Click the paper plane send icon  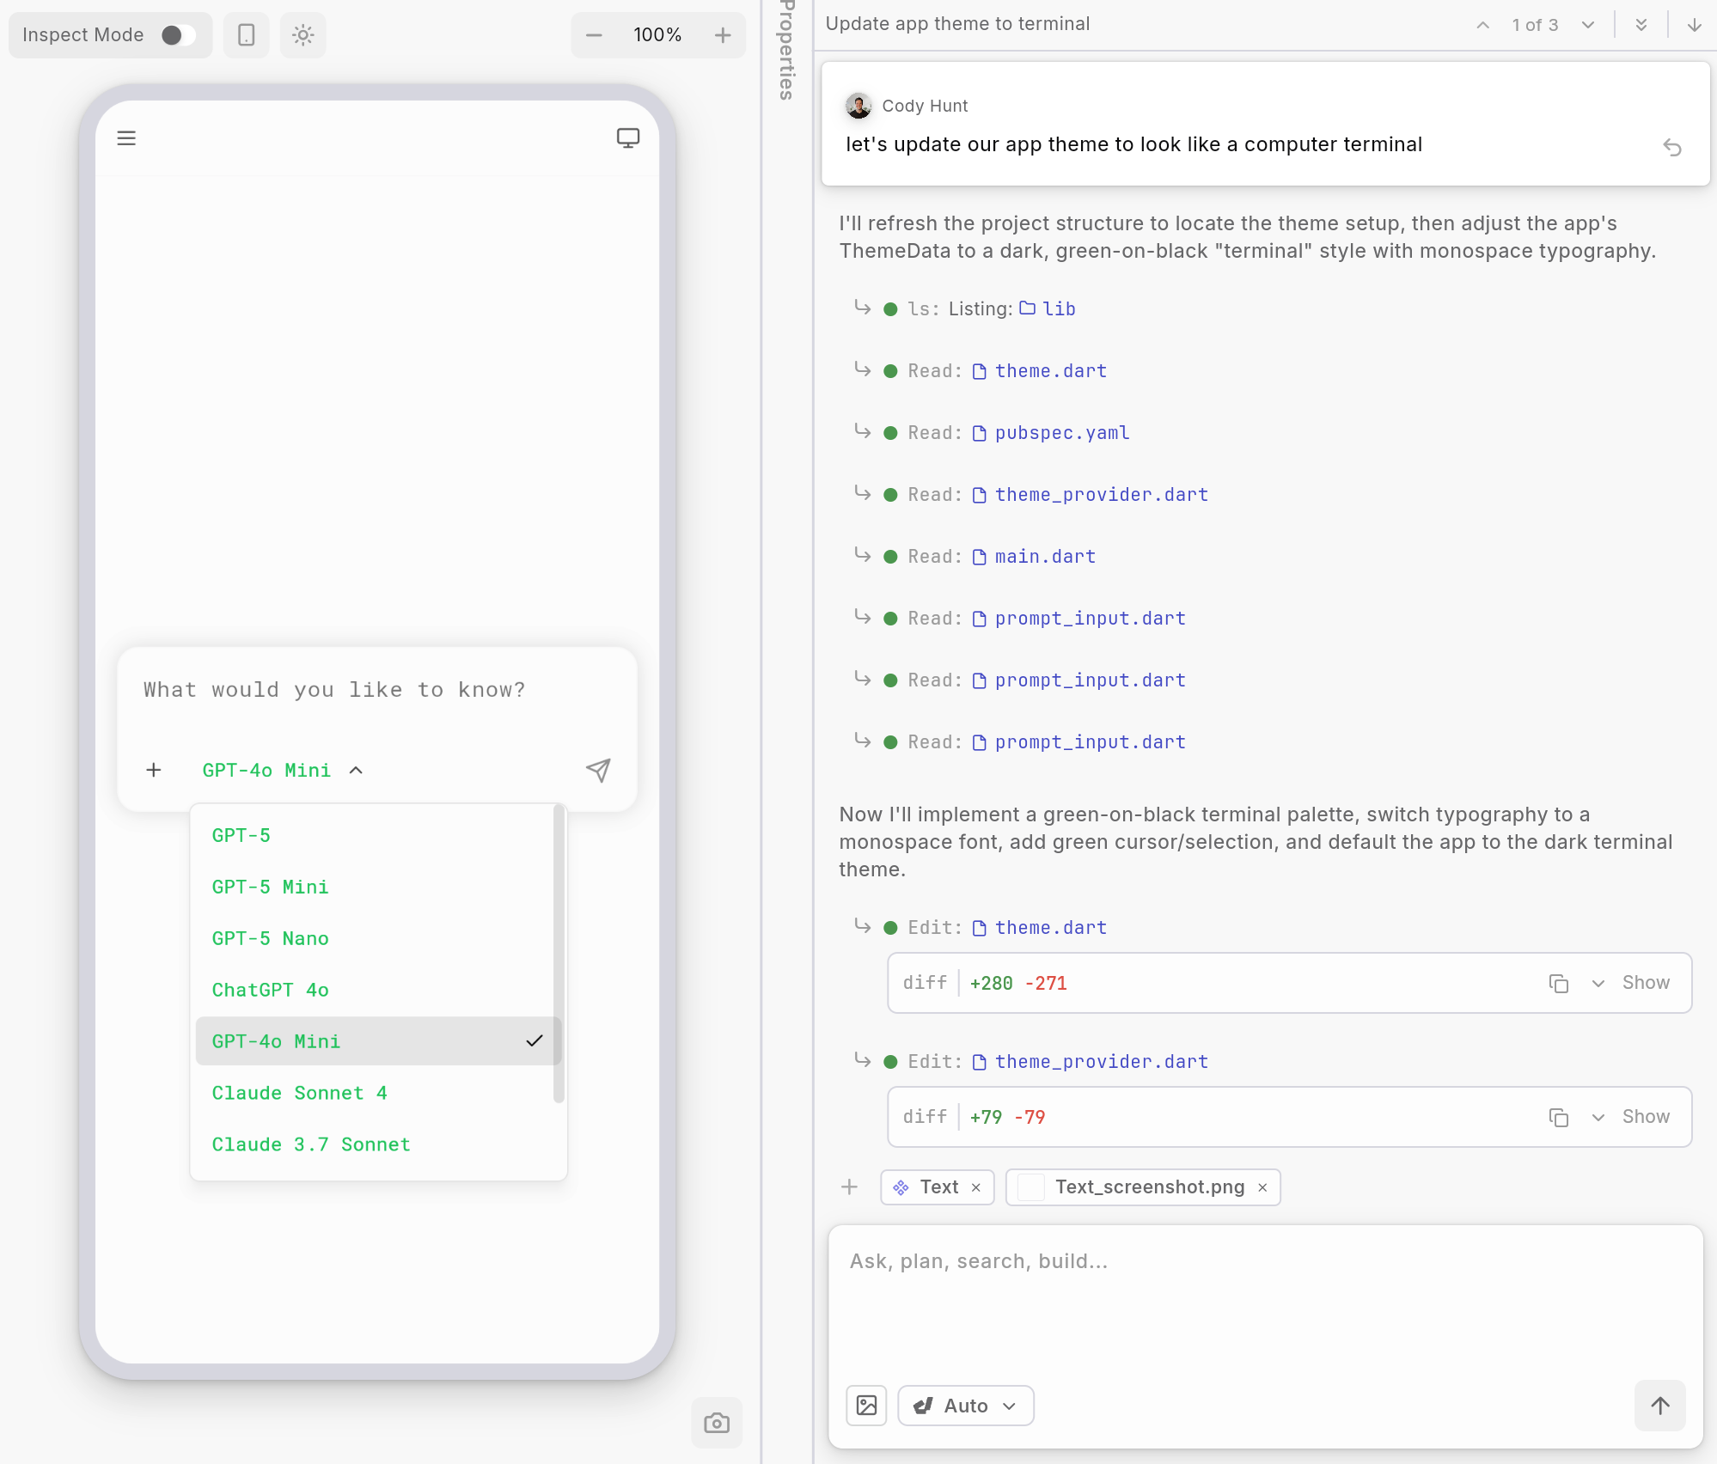tap(598, 770)
